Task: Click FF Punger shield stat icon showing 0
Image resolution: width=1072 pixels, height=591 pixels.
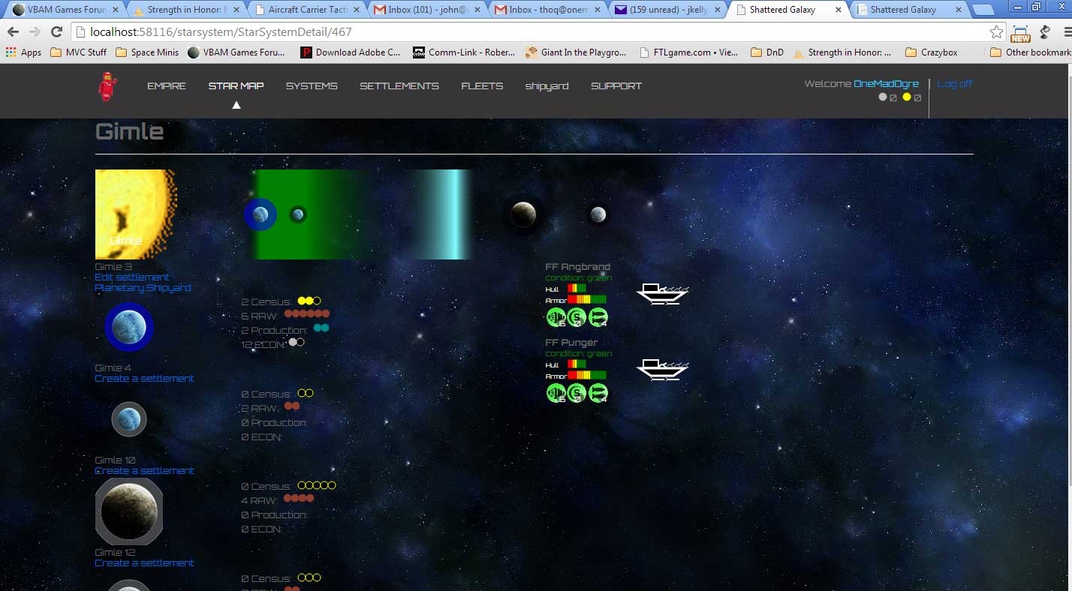Action: [x=577, y=394]
